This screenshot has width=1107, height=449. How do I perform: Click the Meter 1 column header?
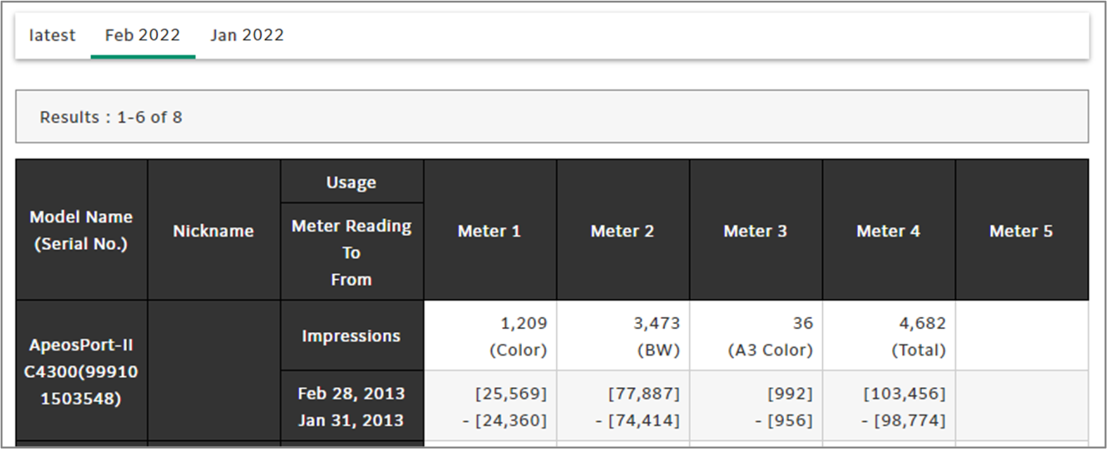(489, 231)
